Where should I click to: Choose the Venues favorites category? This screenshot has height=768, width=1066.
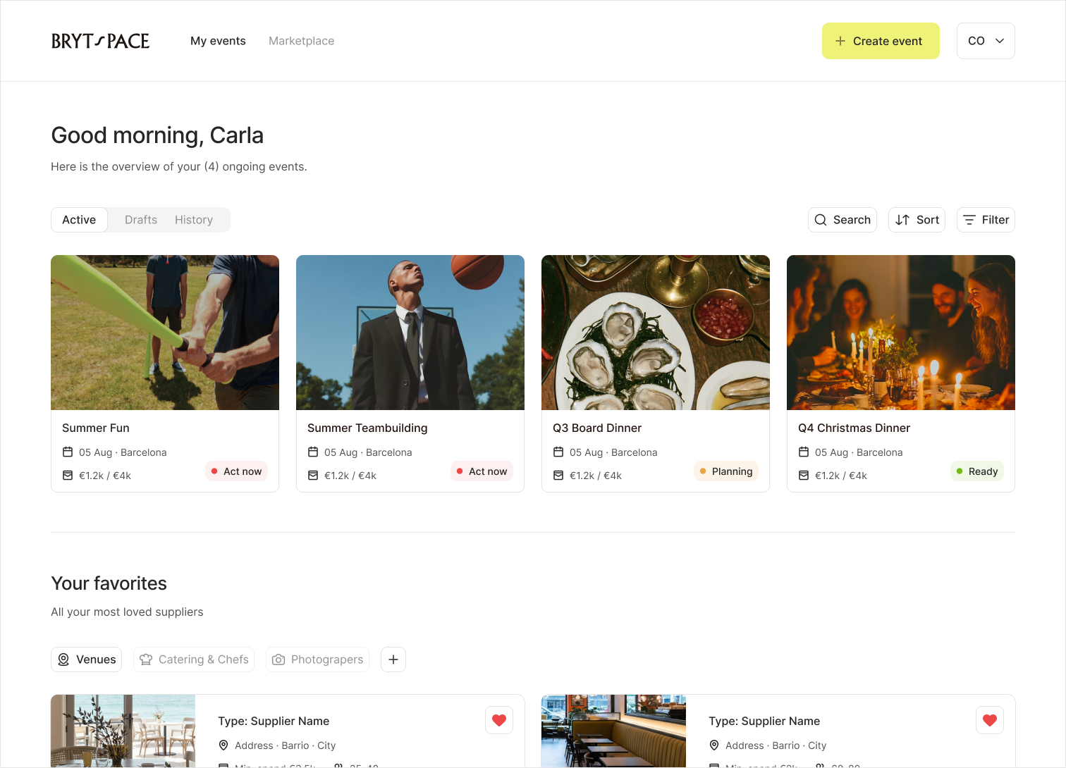(86, 659)
